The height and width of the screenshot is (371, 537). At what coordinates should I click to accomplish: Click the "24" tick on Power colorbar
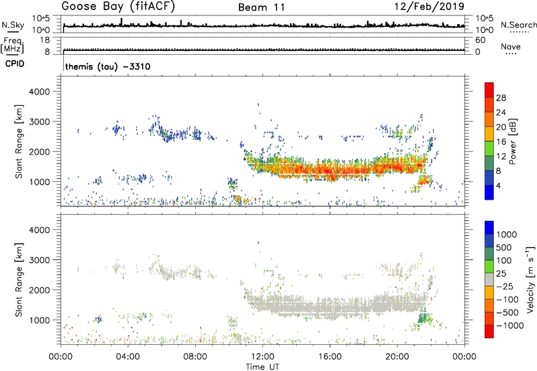pyautogui.click(x=501, y=113)
